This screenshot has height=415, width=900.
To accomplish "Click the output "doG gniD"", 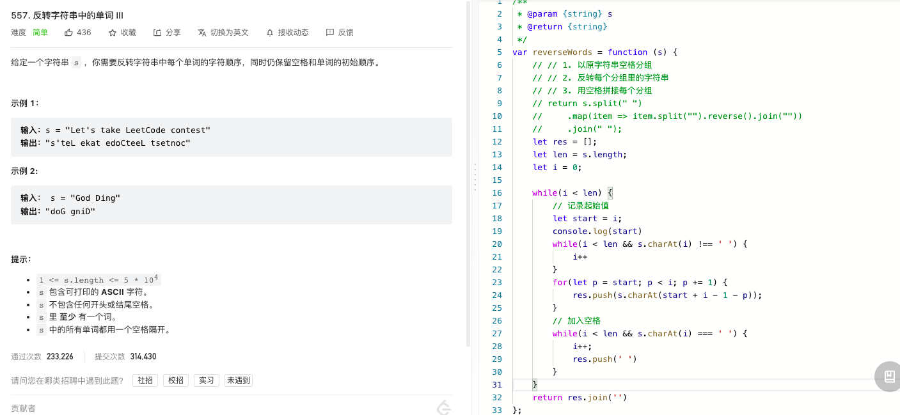I will (x=58, y=211).
